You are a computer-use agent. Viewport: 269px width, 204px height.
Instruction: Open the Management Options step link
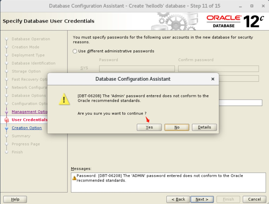30,112
